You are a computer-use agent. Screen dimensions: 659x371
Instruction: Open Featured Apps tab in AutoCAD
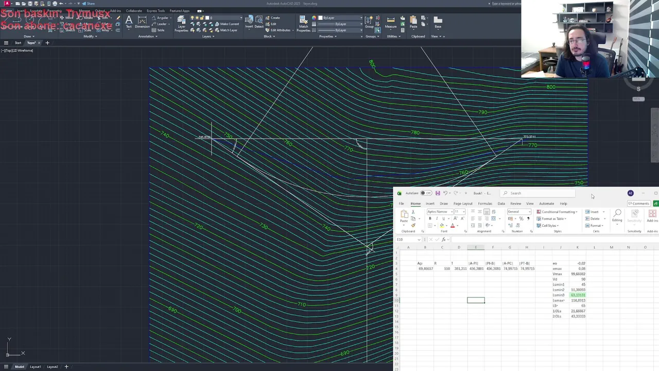click(x=180, y=11)
